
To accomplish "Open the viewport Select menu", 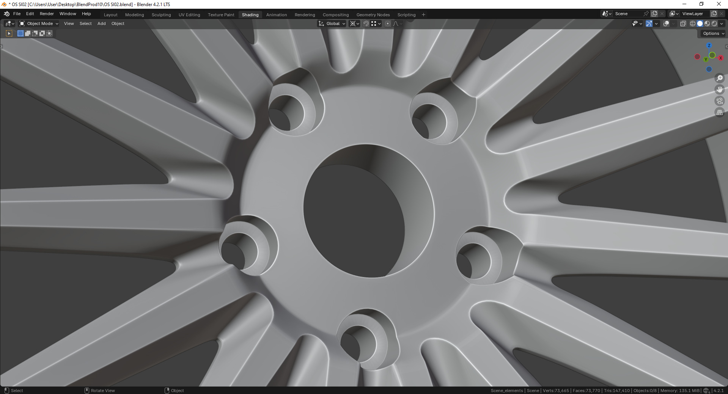I will [85, 24].
